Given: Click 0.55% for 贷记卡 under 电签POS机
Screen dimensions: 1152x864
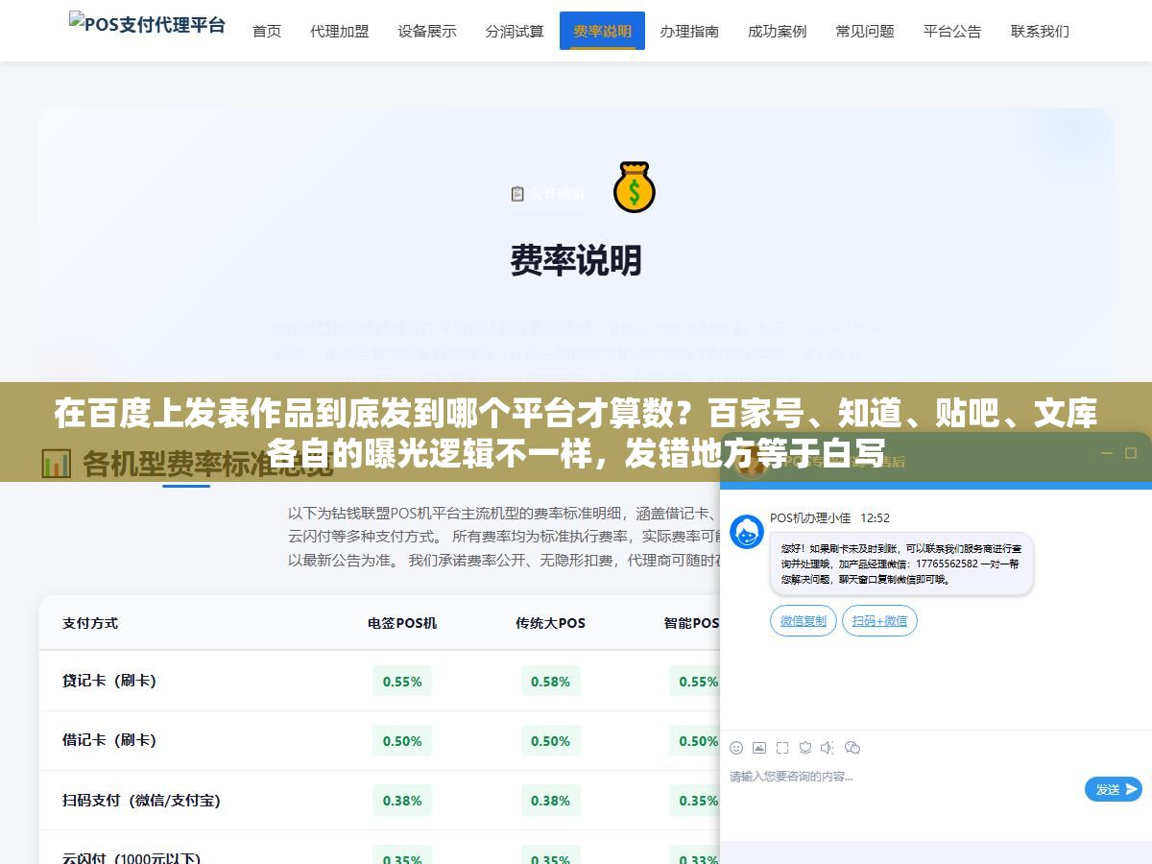Looking at the screenshot, I should 402,682.
